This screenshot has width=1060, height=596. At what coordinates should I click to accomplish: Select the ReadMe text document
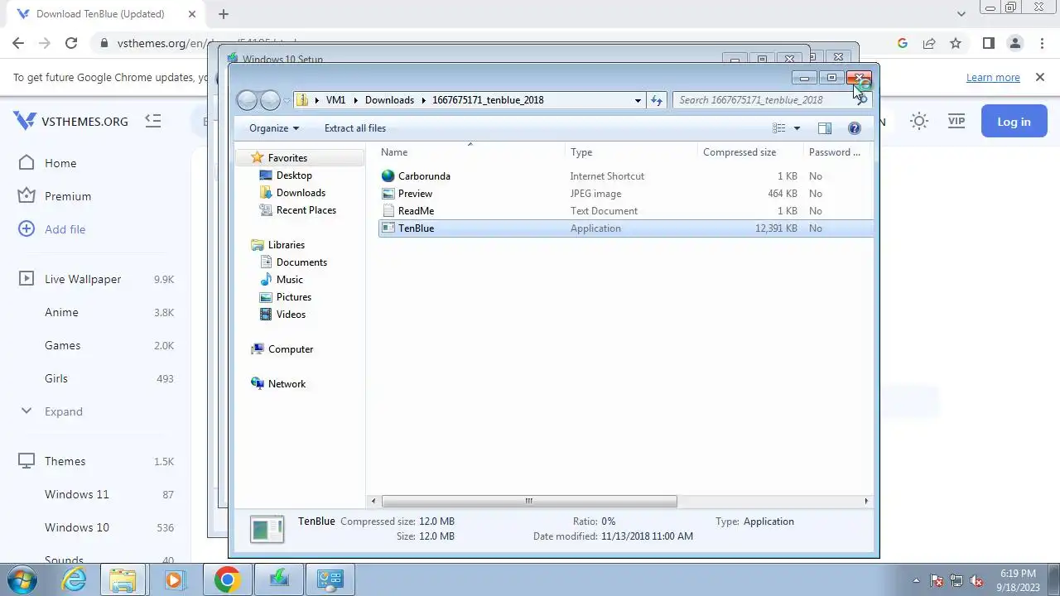point(416,211)
